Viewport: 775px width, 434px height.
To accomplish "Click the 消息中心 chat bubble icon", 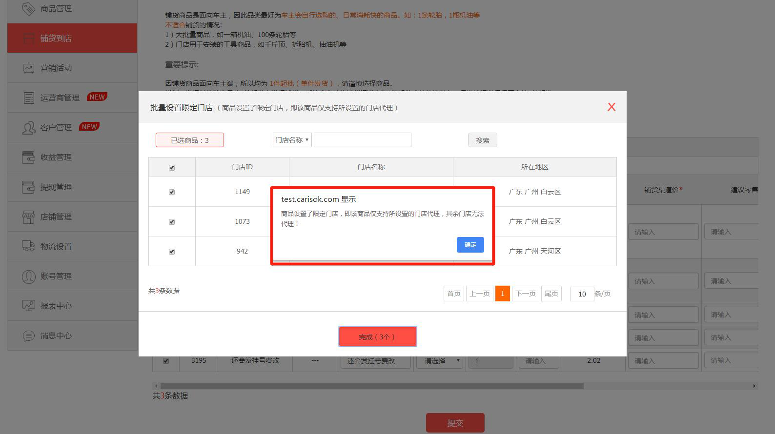I will [29, 336].
